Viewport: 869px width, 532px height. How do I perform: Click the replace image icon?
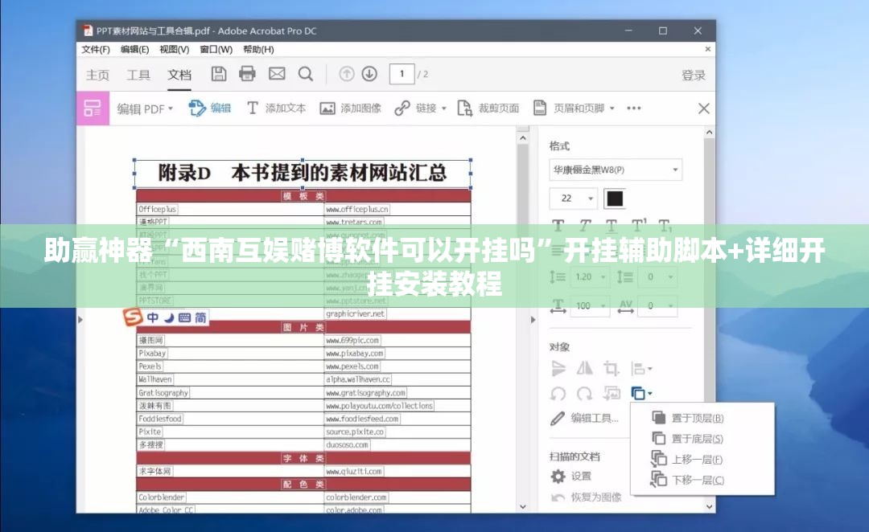point(612,394)
